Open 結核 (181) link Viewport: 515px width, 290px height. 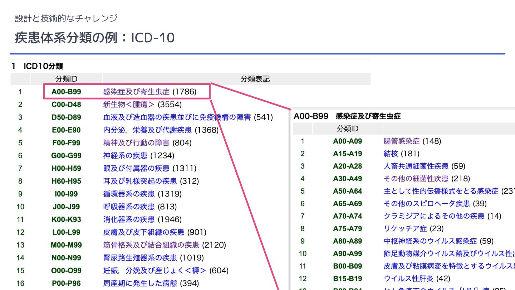coord(401,154)
